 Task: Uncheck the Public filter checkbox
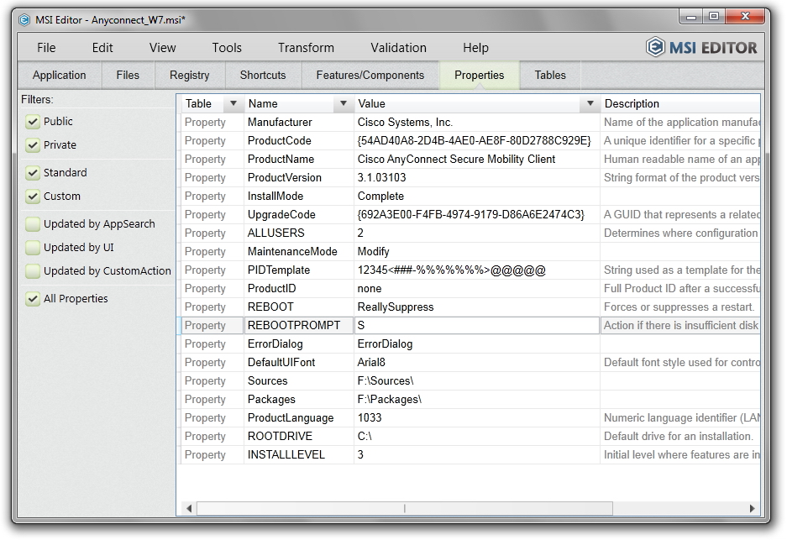click(x=33, y=122)
